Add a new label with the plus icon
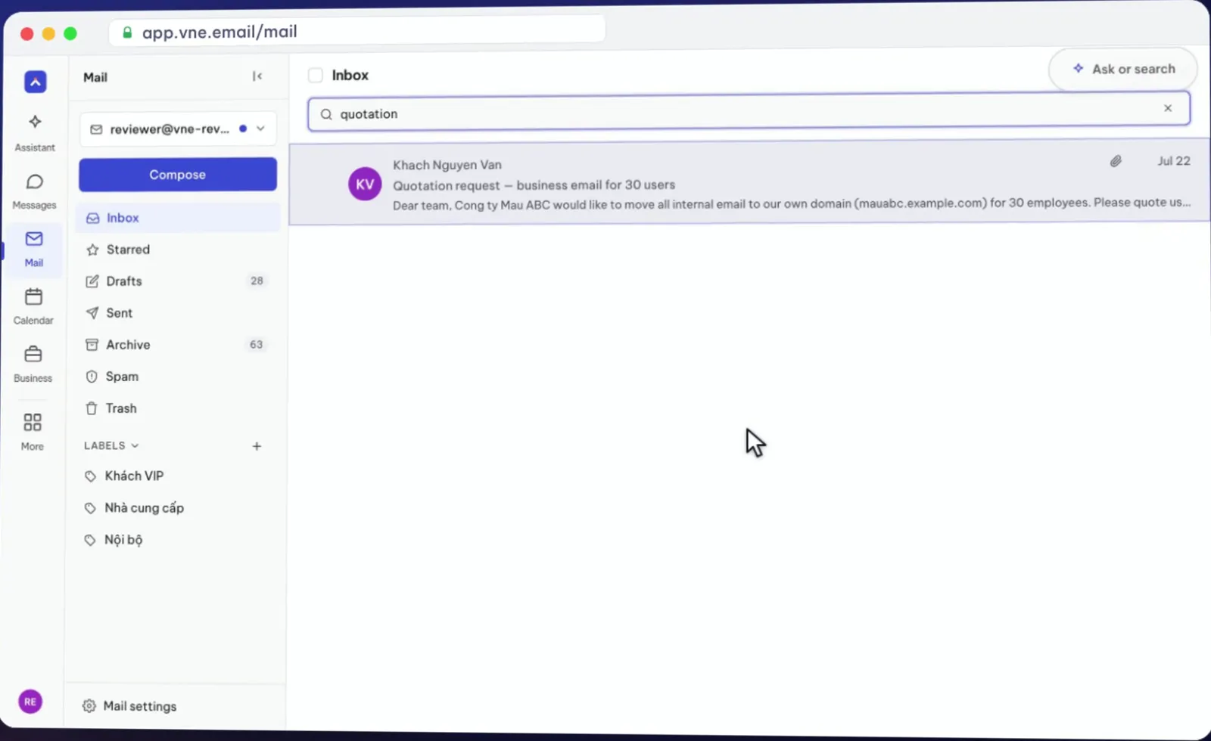Image resolution: width=1211 pixels, height=741 pixels. (x=257, y=446)
